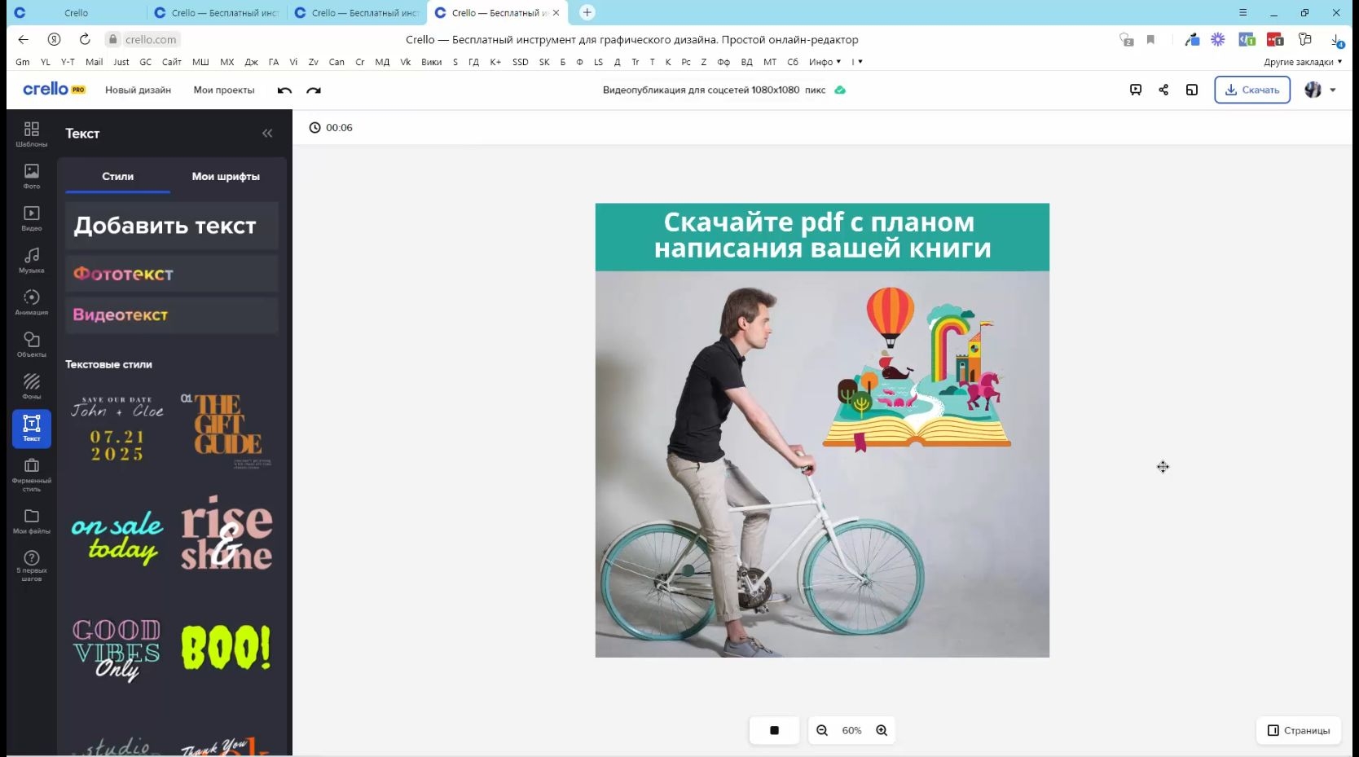Collapse the Текст side panel
The image size is (1359, 757).
267,133
